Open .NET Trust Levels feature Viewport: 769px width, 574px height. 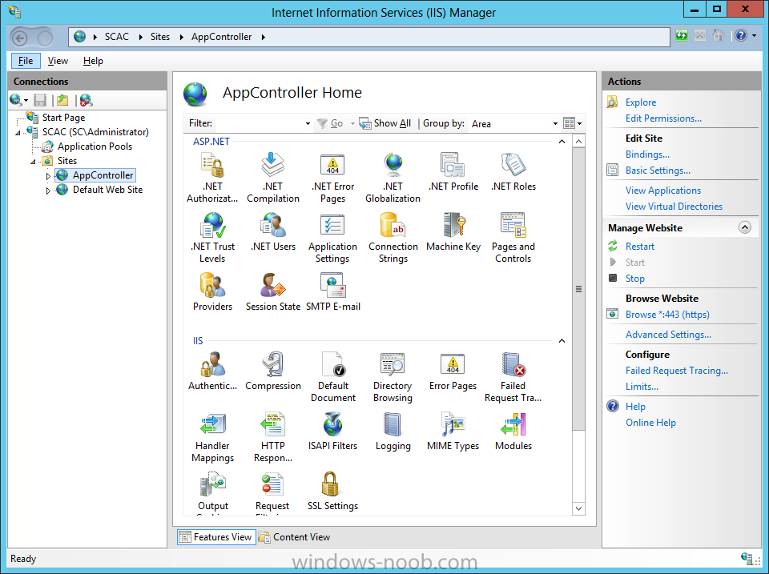(212, 238)
